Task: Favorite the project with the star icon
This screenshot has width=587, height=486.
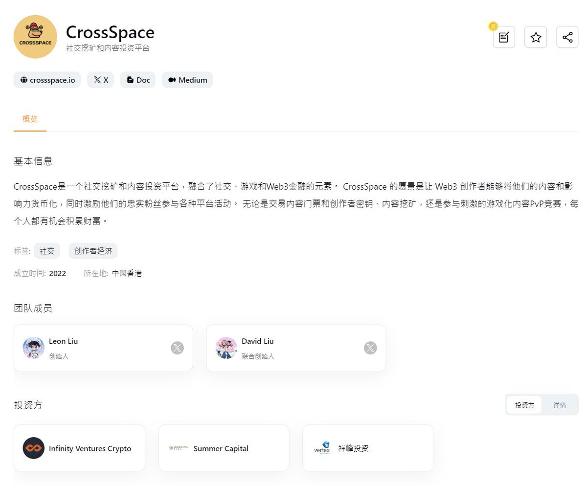Action: coord(536,37)
